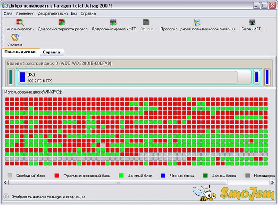Screen dimensions: 278x205
Task: Click the Отмена toolbar button
Action: pos(147,25)
